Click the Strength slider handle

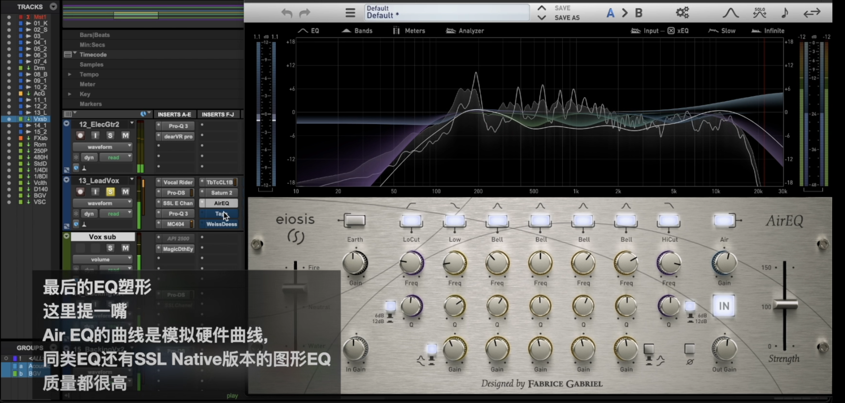[785, 305]
